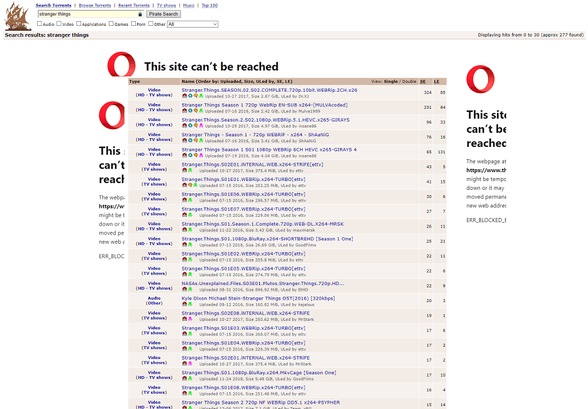Click the magnet icon for the ShAaNiG torrent

pyautogui.click(x=185, y=140)
